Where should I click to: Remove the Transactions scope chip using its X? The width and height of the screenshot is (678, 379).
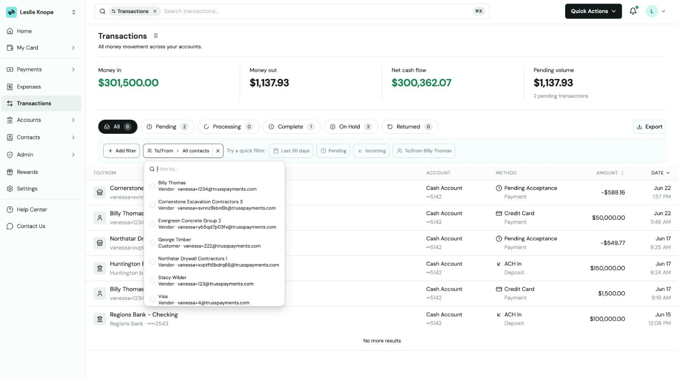[x=154, y=11]
